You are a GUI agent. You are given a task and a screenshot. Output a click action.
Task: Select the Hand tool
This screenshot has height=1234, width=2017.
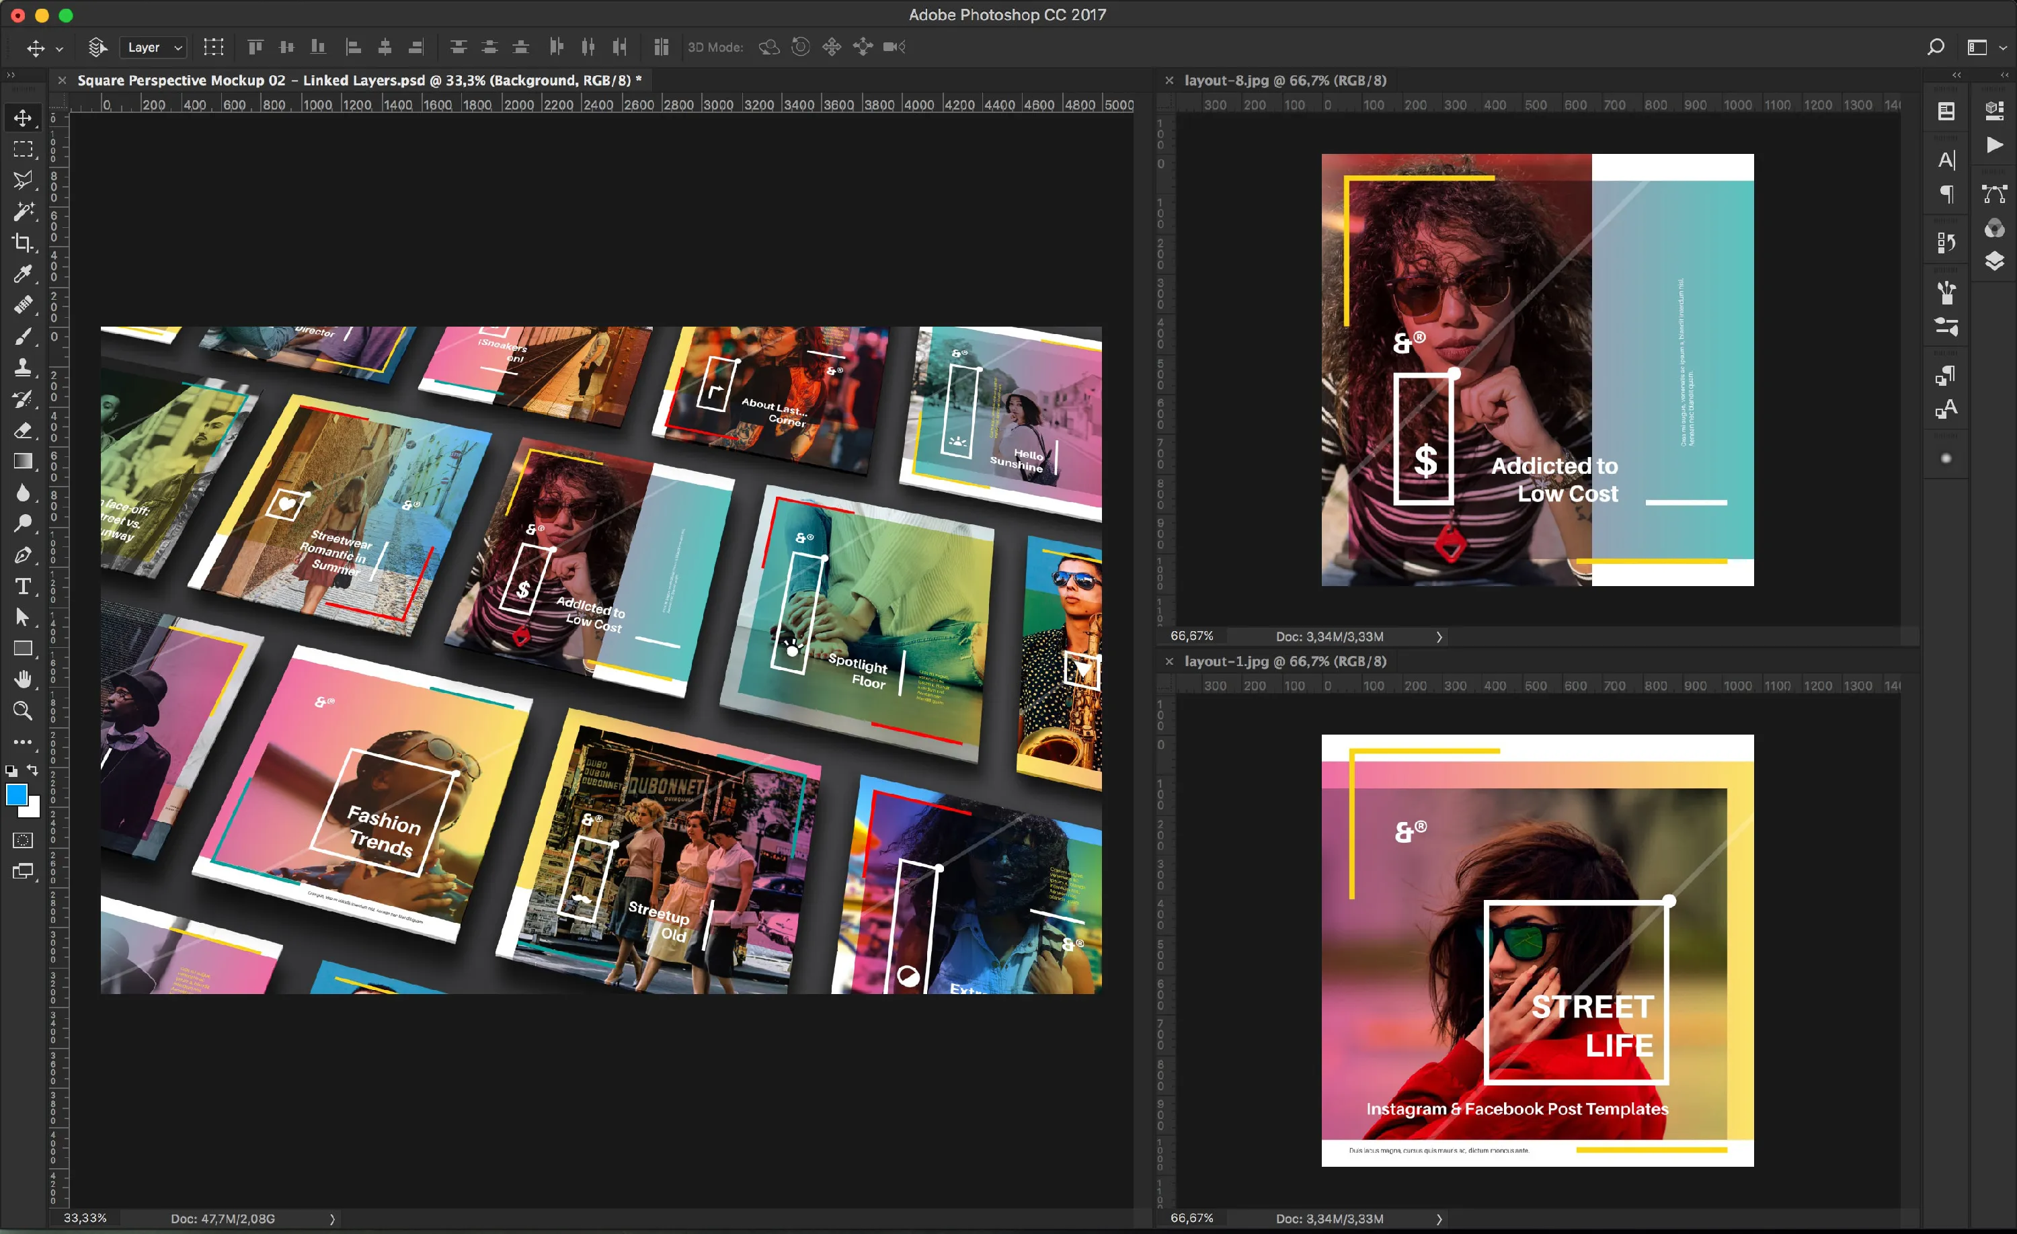coord(22,680)
